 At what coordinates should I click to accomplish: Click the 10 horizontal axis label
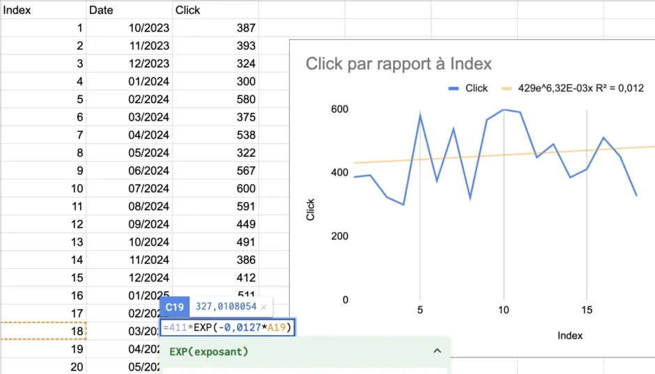(503, 310)
